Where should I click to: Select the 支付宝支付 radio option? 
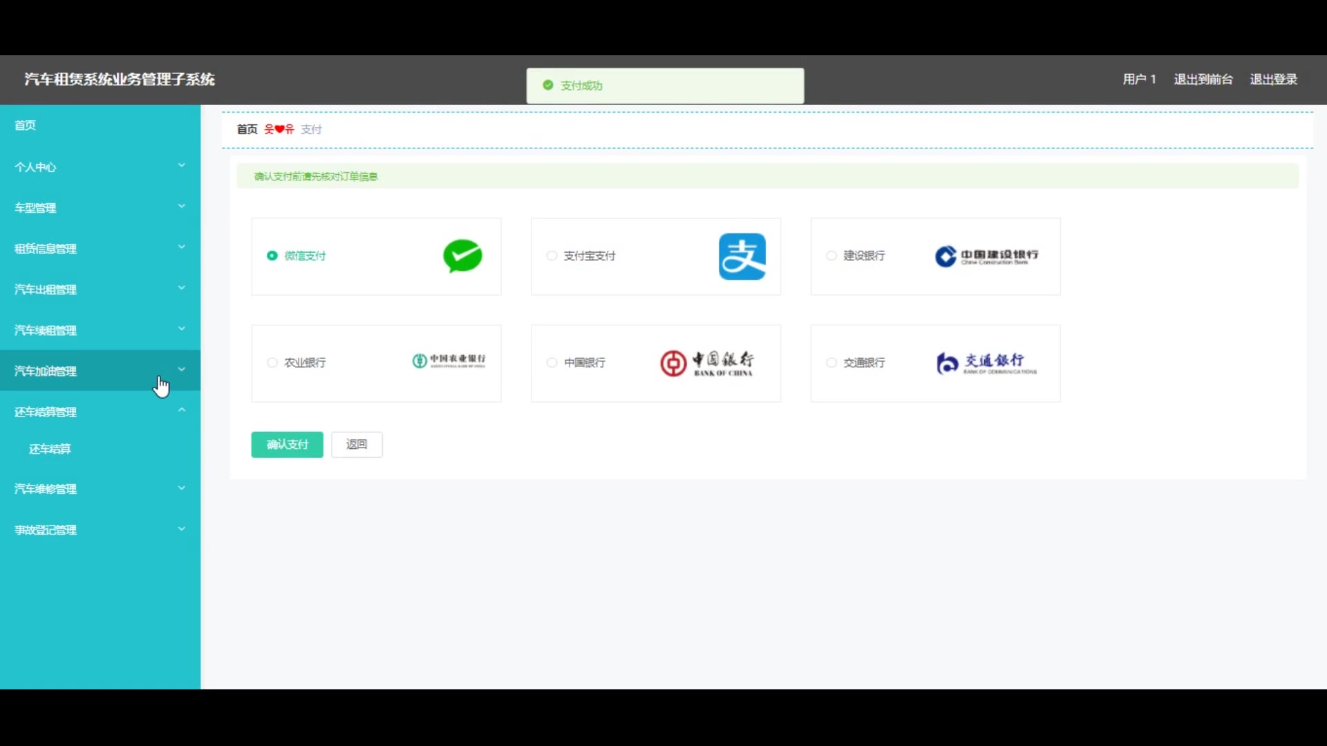click(x=552, y=256)
